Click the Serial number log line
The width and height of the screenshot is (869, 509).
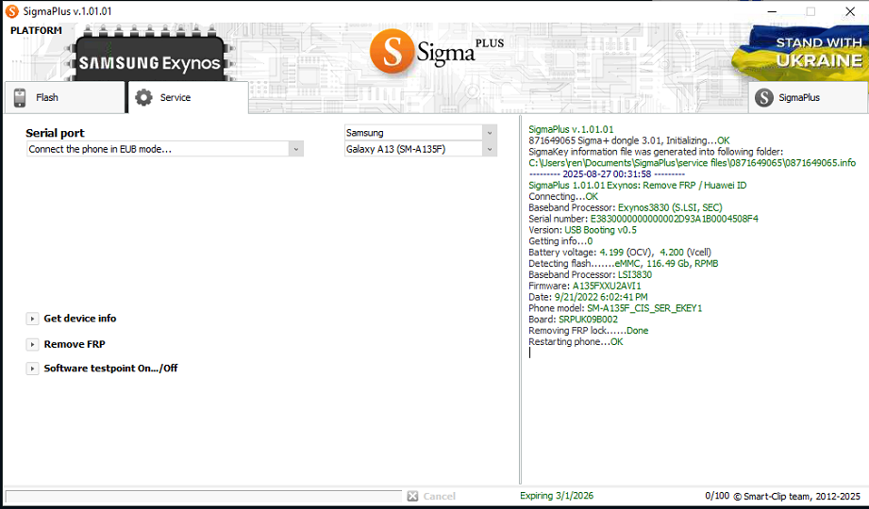643,219
